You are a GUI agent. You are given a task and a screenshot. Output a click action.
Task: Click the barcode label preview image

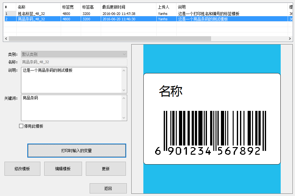coord(212,119)
